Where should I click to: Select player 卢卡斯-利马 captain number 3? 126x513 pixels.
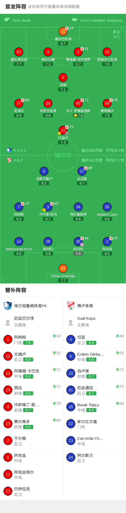coord(48,207)
